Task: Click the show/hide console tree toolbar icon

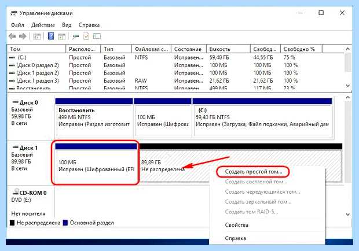Action: [x=37, y=36]
